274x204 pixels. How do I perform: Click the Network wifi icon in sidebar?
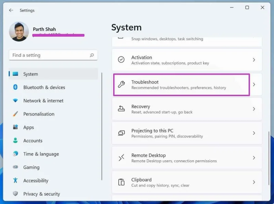[15, 100]
